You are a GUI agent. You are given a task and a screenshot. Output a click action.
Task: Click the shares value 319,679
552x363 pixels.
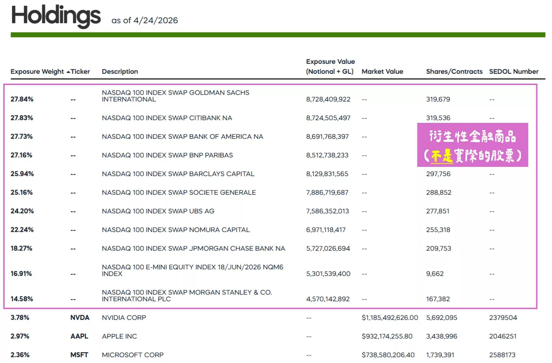(438, 99)
